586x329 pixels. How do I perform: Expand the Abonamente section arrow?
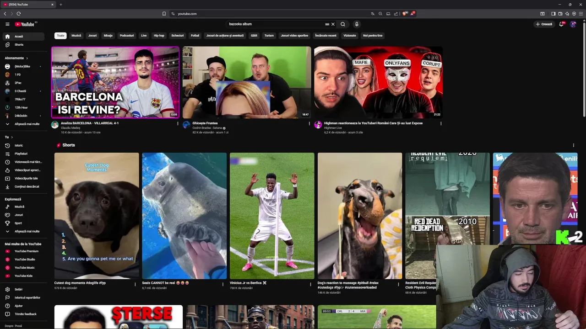pos(27,58)
